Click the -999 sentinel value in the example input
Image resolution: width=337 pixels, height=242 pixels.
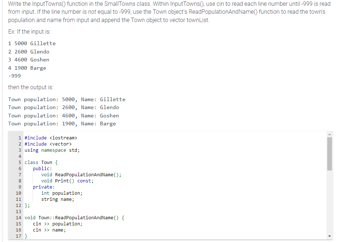coord(14,76)
